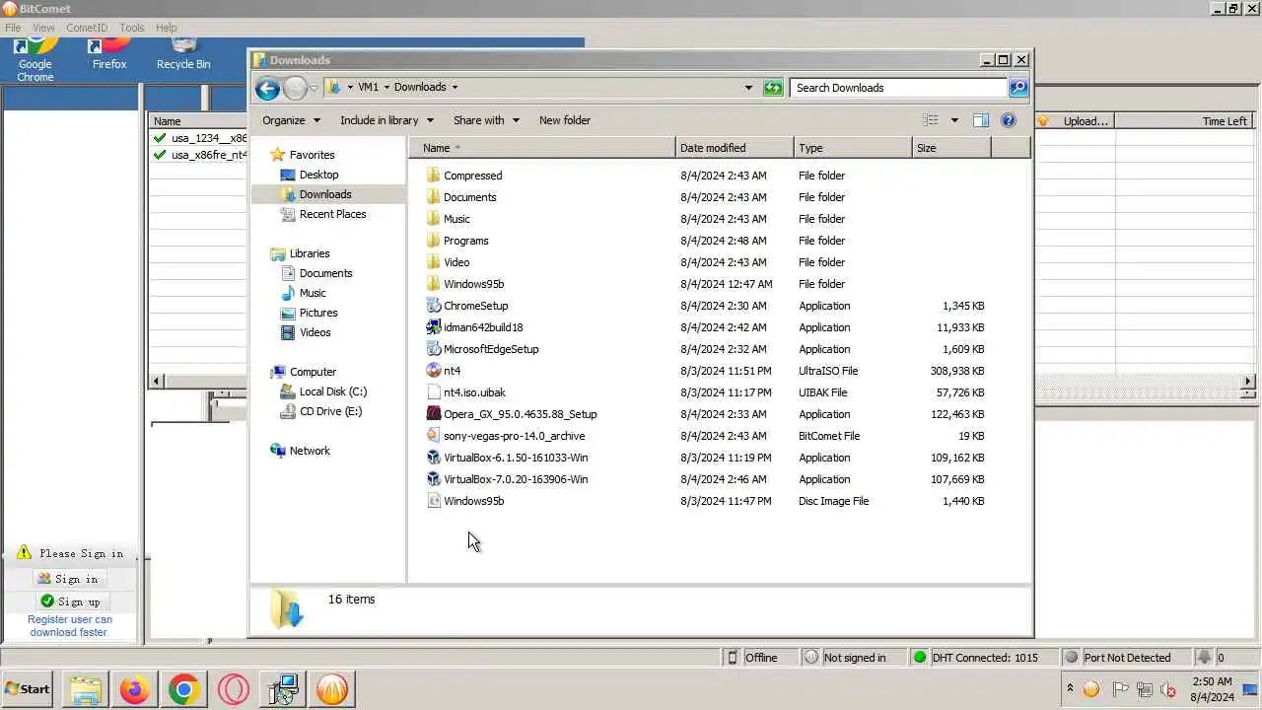Select the Windows95b disc image icon
The image size is (1262, 710).
tap(433, 501)
